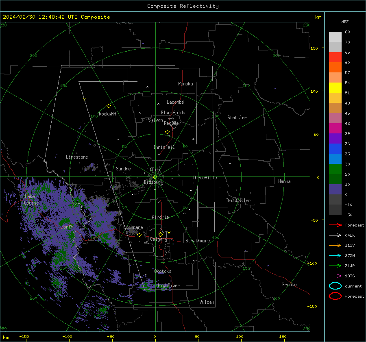The image size is (366, 342).
Task: Click the Brooks town label
Action: tap(289, 285)
